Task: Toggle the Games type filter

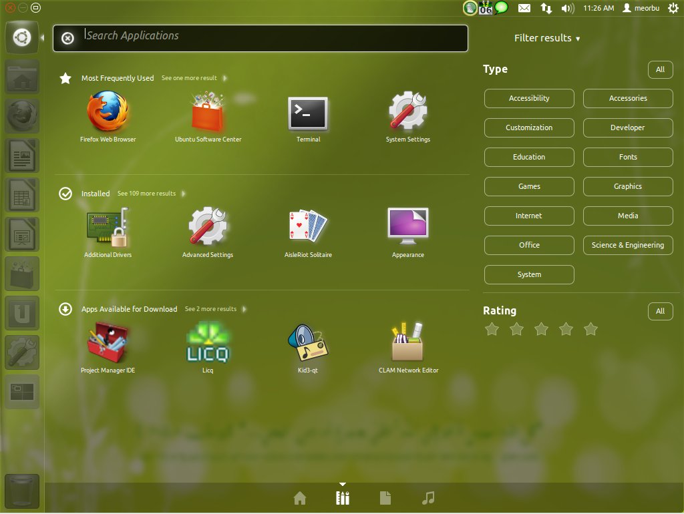Action: pos(529,187)
